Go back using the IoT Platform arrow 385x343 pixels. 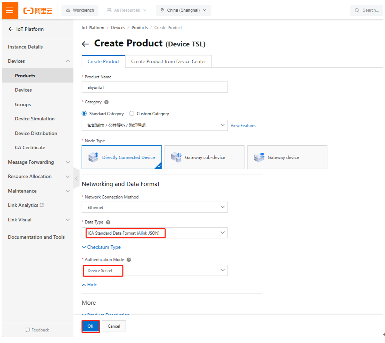11,29
